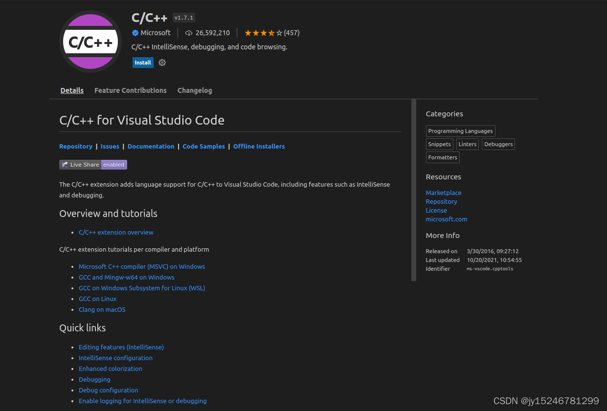
Task: Click the ms-vscode.cpptools identifier text
Action: tap(490, 269)
